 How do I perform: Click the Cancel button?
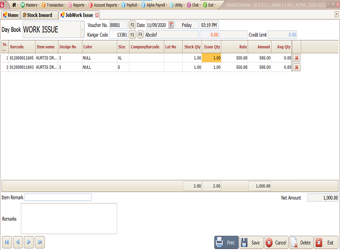coord(276,242)
